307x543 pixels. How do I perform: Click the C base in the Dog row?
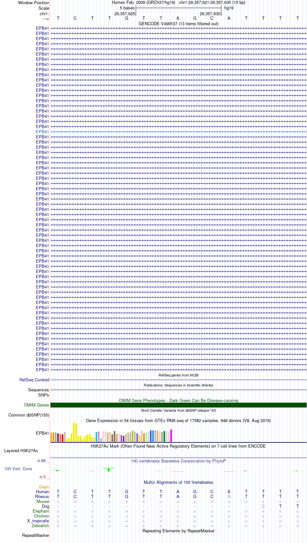click(263, 506)
